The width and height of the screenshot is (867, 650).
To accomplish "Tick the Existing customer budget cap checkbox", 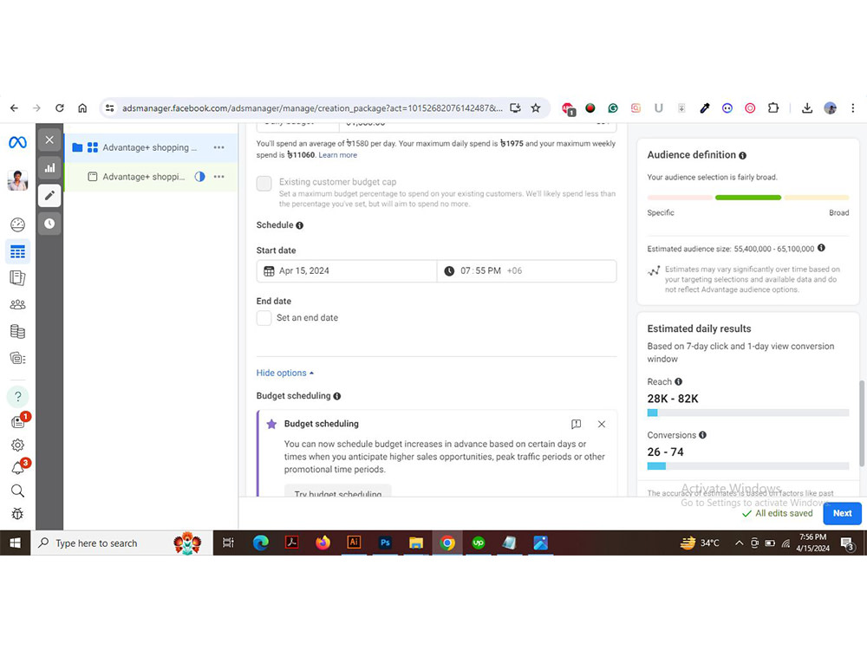I will pos(264,183).
